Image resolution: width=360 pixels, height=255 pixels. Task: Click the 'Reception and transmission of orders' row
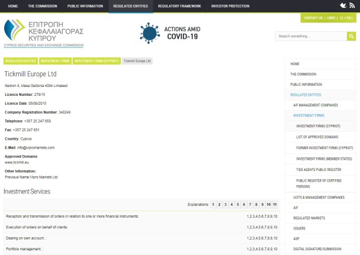click(142, 217)
